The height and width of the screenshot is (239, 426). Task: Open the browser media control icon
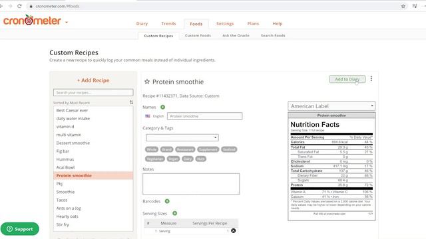click(x=415, y=6)
